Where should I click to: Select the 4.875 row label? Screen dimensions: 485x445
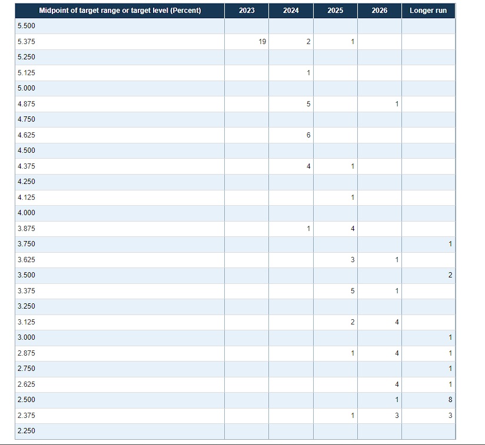[26, 104]
